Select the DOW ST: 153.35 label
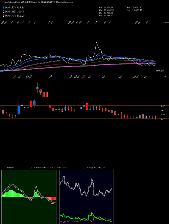The height and width of the screenshot is (224, 169). (x=15, y=7)
